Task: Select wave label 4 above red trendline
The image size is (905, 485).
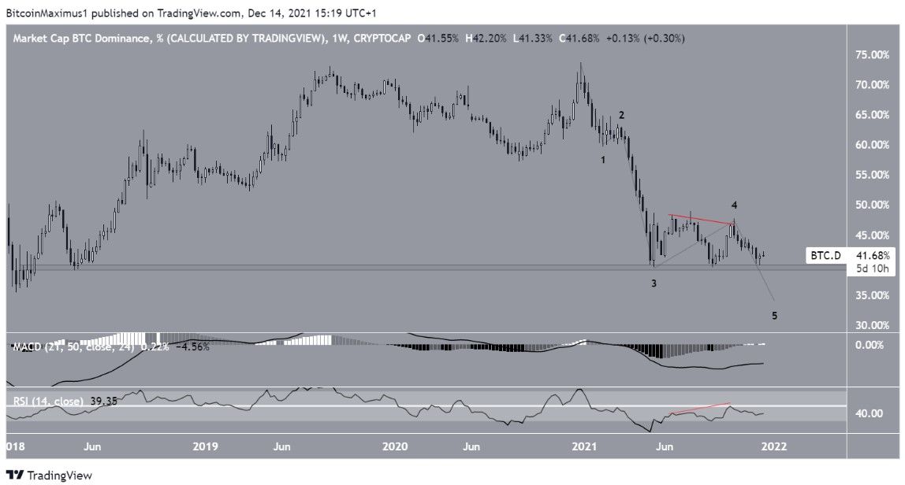Action: tap(734, 205)
